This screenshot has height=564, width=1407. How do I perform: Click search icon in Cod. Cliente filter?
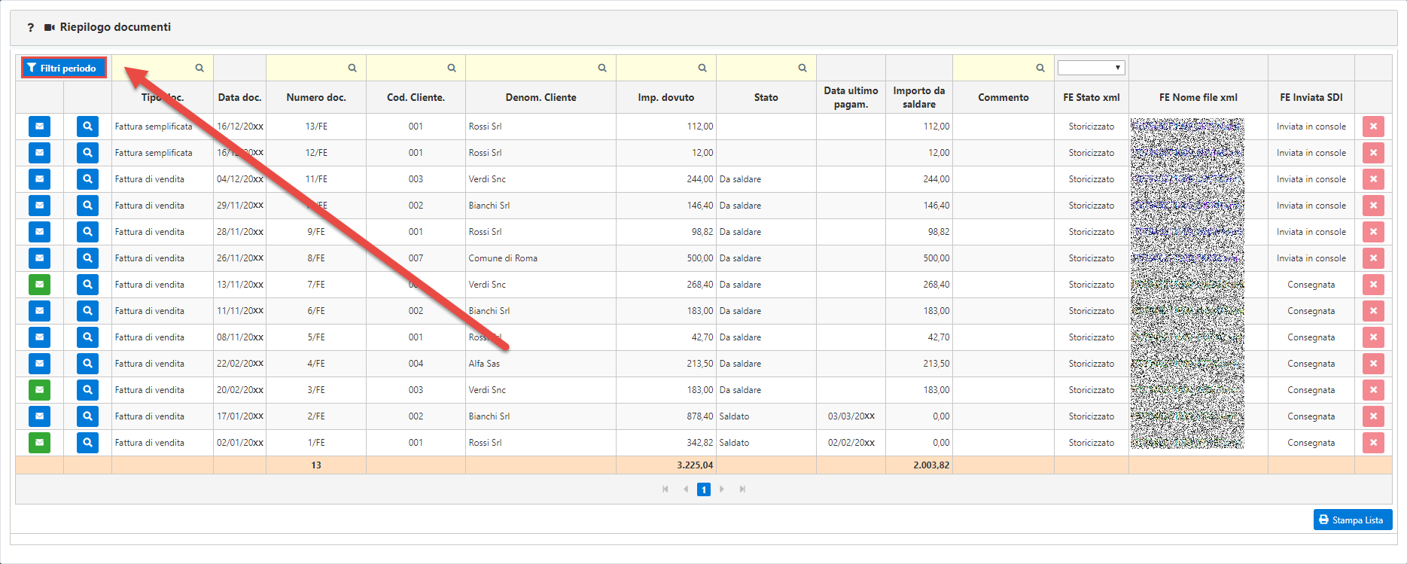452,68
